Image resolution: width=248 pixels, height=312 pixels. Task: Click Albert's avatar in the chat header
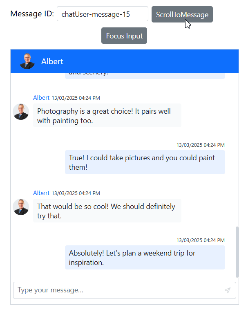(27, 61)
